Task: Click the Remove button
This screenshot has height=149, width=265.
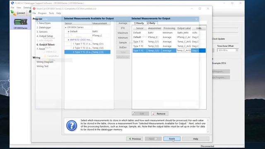Action: 159,114
